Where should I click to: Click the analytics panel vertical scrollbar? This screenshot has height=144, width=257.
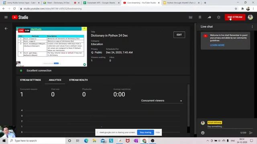coord(188,106)
